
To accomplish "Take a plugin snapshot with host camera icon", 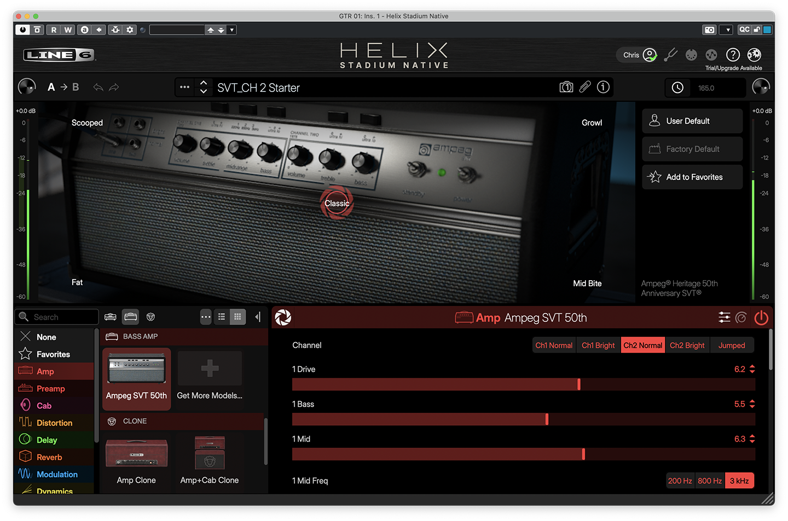I will click(x=709, y=30).
